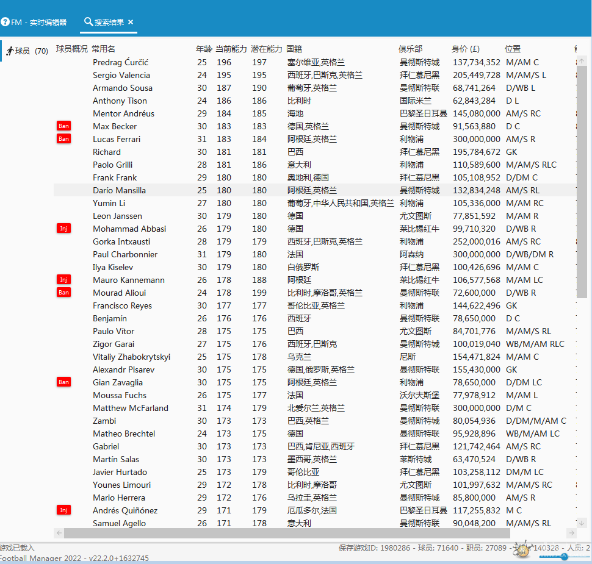592x564 pixels.
Task: Select player Paul Charbonnier
Action: [125, 255]
